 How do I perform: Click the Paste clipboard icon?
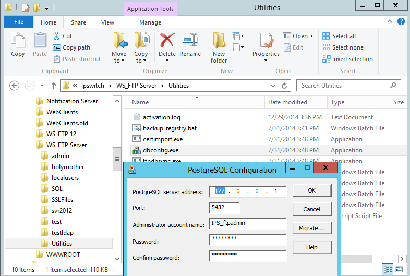click(40, 40)
